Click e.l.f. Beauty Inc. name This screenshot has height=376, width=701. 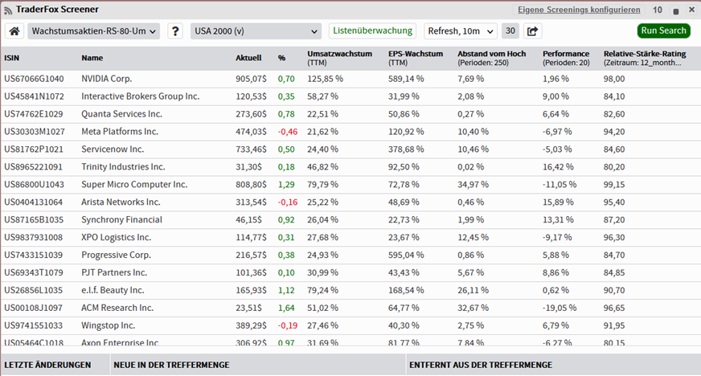(x=113, y=290)
